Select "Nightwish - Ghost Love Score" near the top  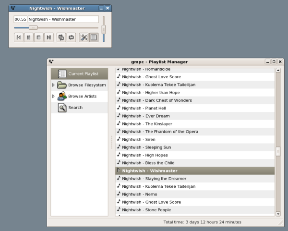pyautogui.click(x=151, y=77)
